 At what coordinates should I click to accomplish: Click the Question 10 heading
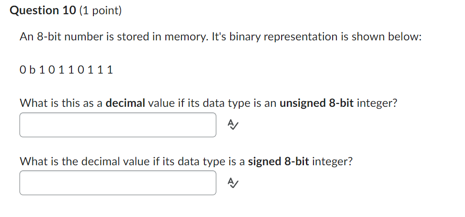[43, 10]
